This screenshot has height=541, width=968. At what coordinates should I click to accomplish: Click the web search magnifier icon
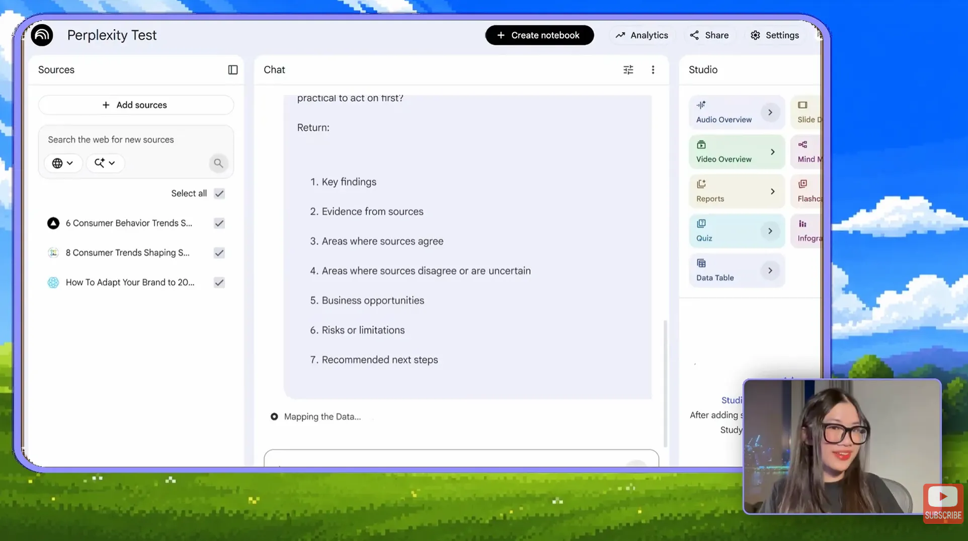218,163
